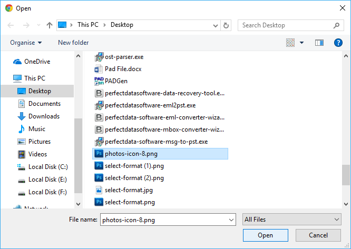The height and width of the screenshot is (249, 351).
Task: Open Local Disk (F:) in sidebar
Action: [47, 192]
